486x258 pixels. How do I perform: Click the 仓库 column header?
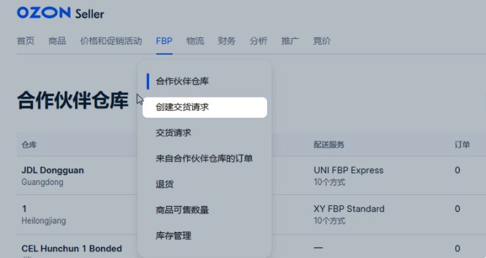(x=29, y=145)
